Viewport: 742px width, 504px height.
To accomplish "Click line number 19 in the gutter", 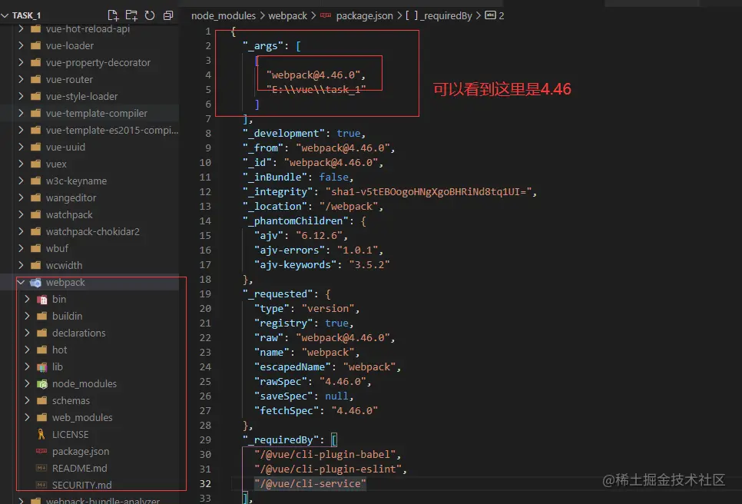I will (205, 294).
